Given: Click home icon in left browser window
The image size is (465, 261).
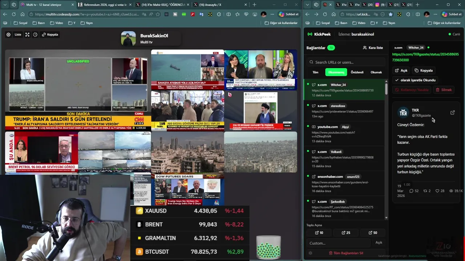Looking at the screenshot, I should click(22, 14).
